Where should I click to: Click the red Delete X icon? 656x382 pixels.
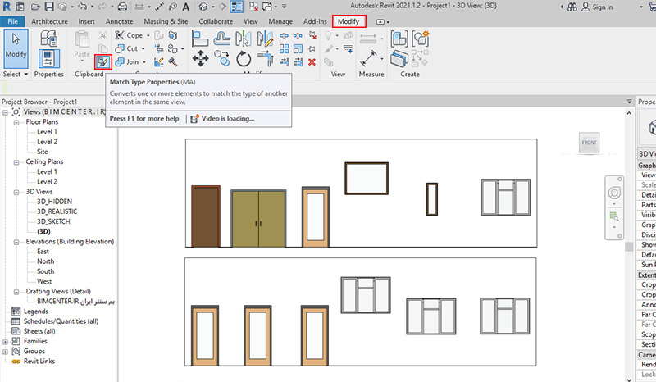click(312, 62)
